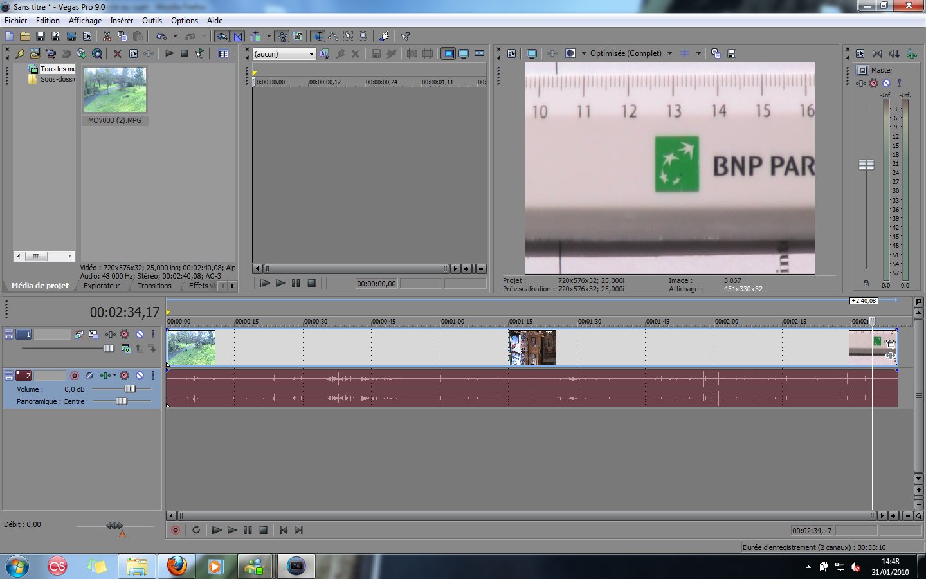Open video preview external monitor icon
Viewport: 926px width, 579px height.
point(532,53)
